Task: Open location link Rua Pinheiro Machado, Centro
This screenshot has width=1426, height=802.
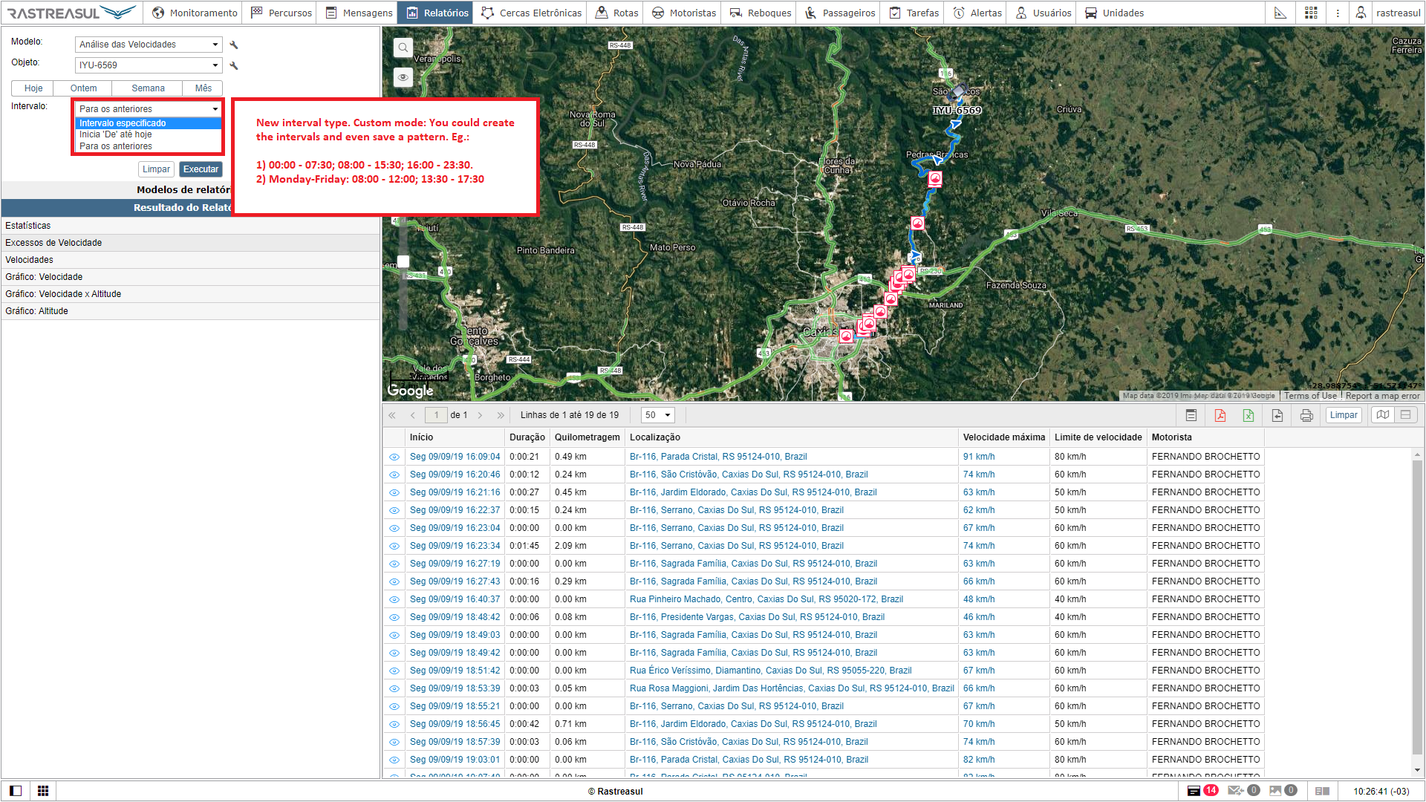Action: point(766,599)
